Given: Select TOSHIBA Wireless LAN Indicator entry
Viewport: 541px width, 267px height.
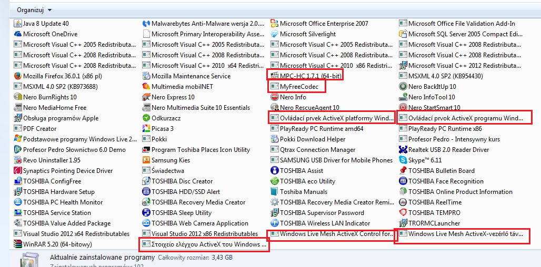Looking at the screenshot, I should pyautogui.click(x=320, y=223).
